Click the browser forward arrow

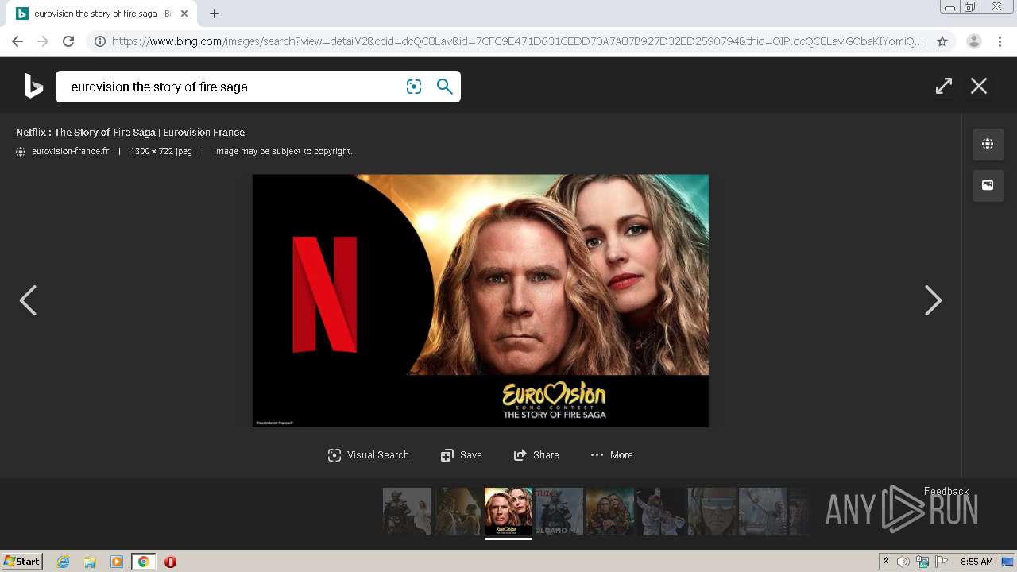[x=43, y=41]
